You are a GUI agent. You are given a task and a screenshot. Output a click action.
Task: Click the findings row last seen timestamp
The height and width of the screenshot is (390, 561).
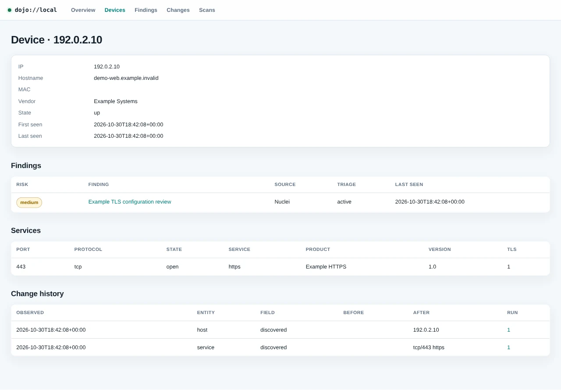430,202
